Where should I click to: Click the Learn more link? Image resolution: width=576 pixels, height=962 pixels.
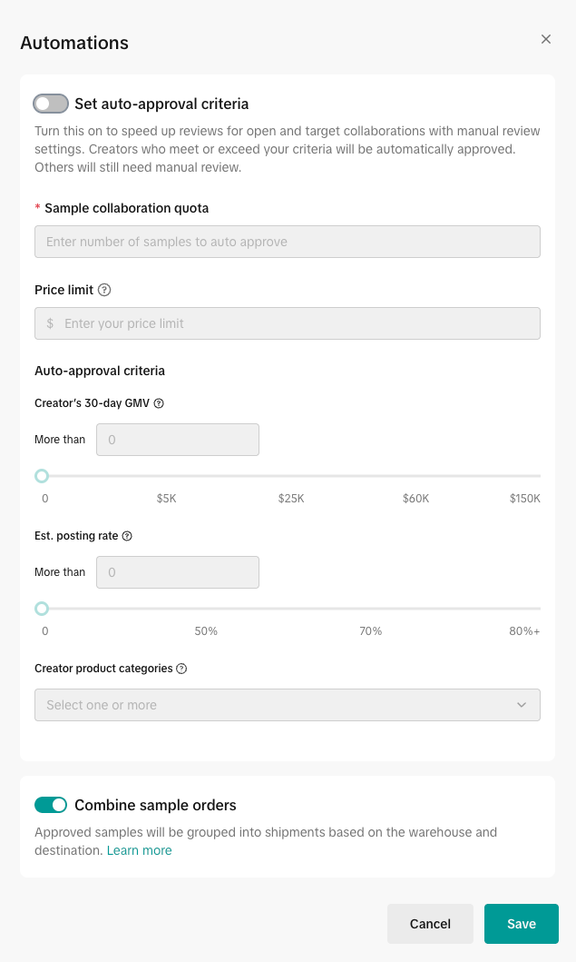[x=139, y=850]
